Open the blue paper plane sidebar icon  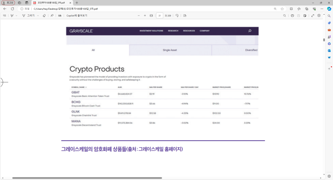329,57
